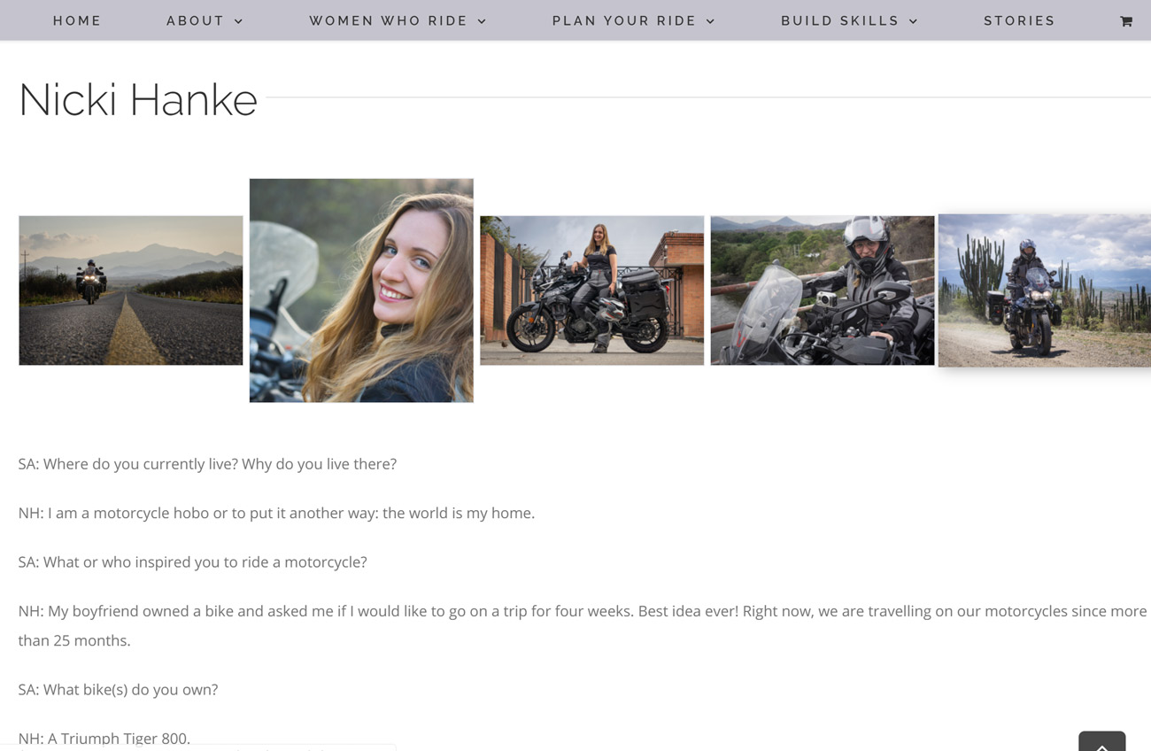This screenshot has height=751, width=1151.
Task: Select Women Who Ride in navigation
Action: pyautogui.click(x=388, y=20)
